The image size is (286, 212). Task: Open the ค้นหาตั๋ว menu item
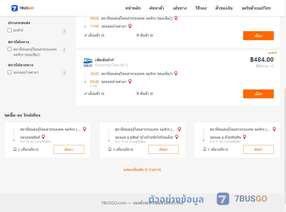coord(157,8)
